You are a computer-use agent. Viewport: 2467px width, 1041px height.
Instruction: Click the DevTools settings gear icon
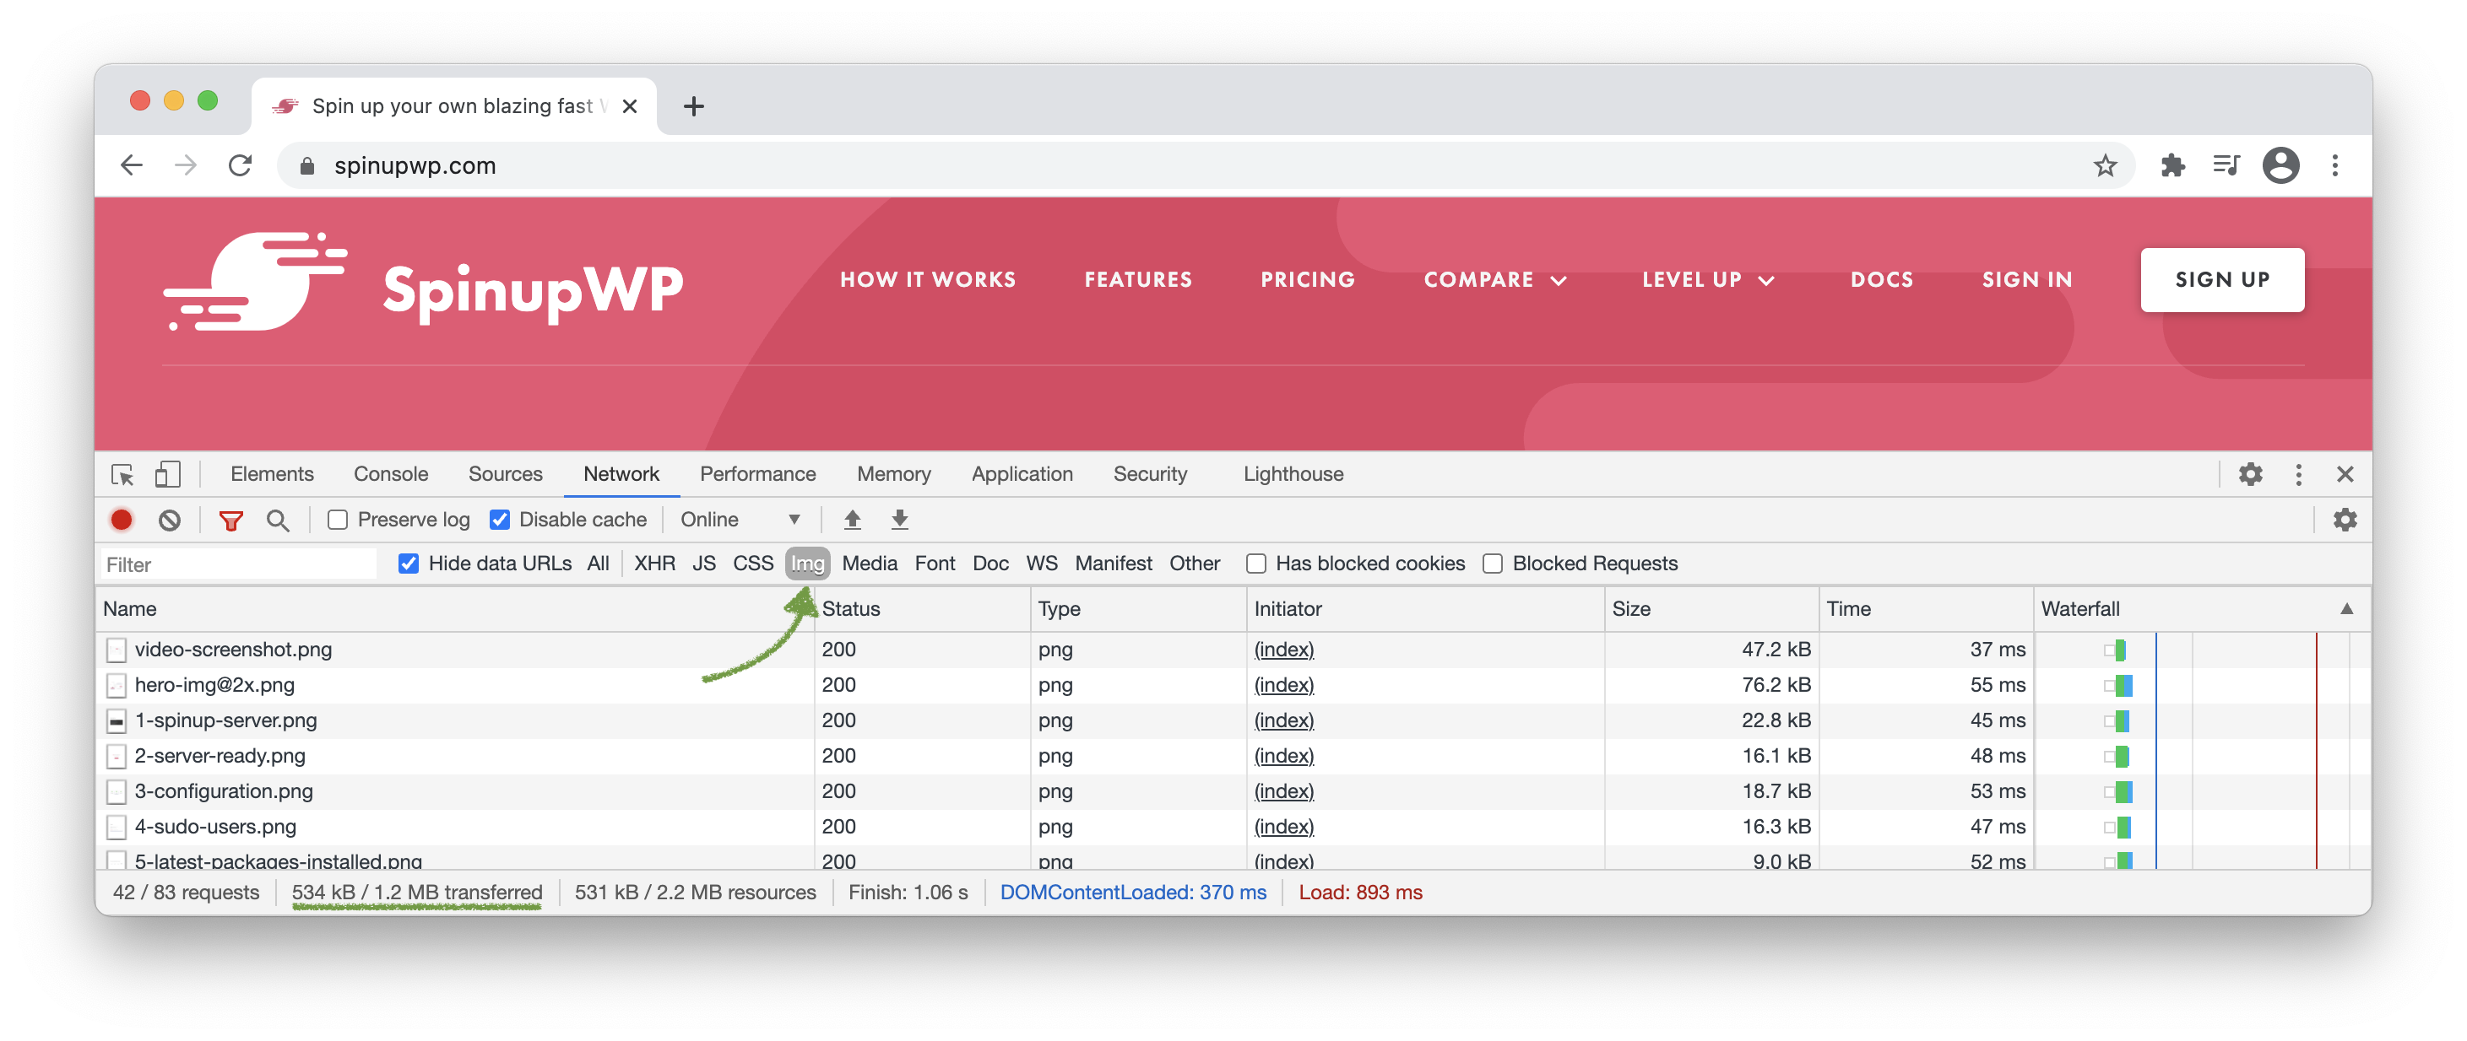tap(2253, 473)
